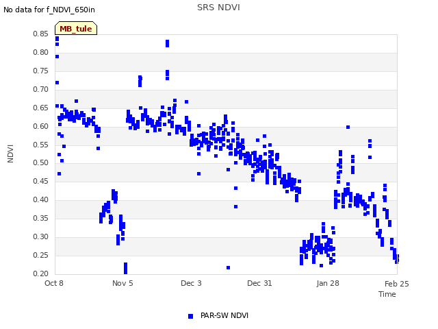Click the 'No data for f_NDVI_650in' message
This screenshot has height=329, width=438.
click(49, 10)
